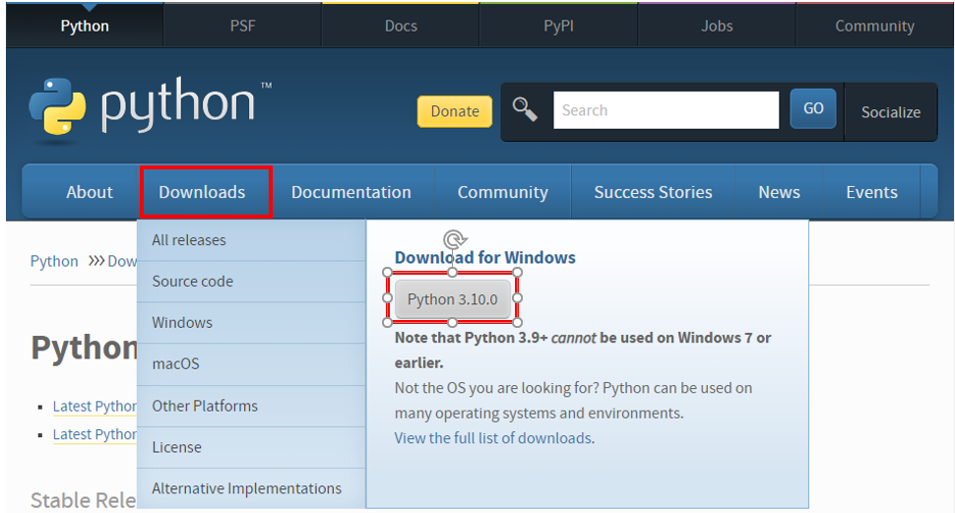
Task: Open the Documentation navigation menu
Action: 351,192
